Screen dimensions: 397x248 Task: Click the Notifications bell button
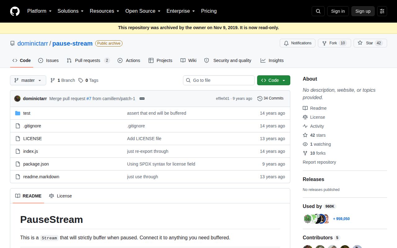pyautogui.click(x=297, y=43)
